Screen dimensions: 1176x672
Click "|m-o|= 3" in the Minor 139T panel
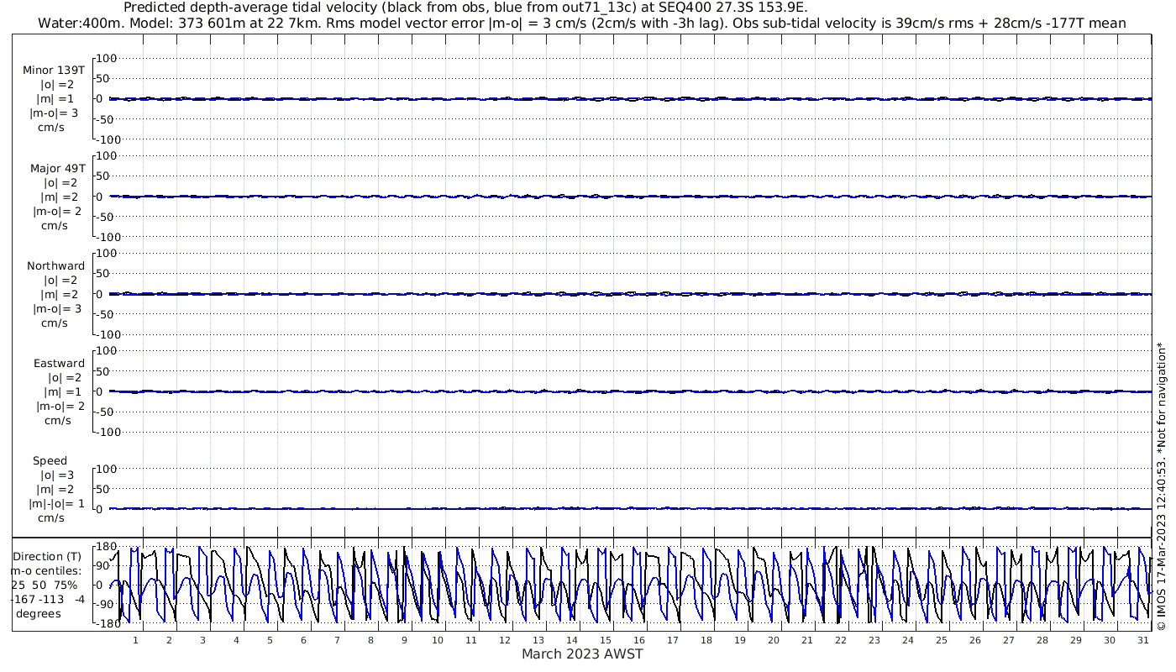point(55,113)
